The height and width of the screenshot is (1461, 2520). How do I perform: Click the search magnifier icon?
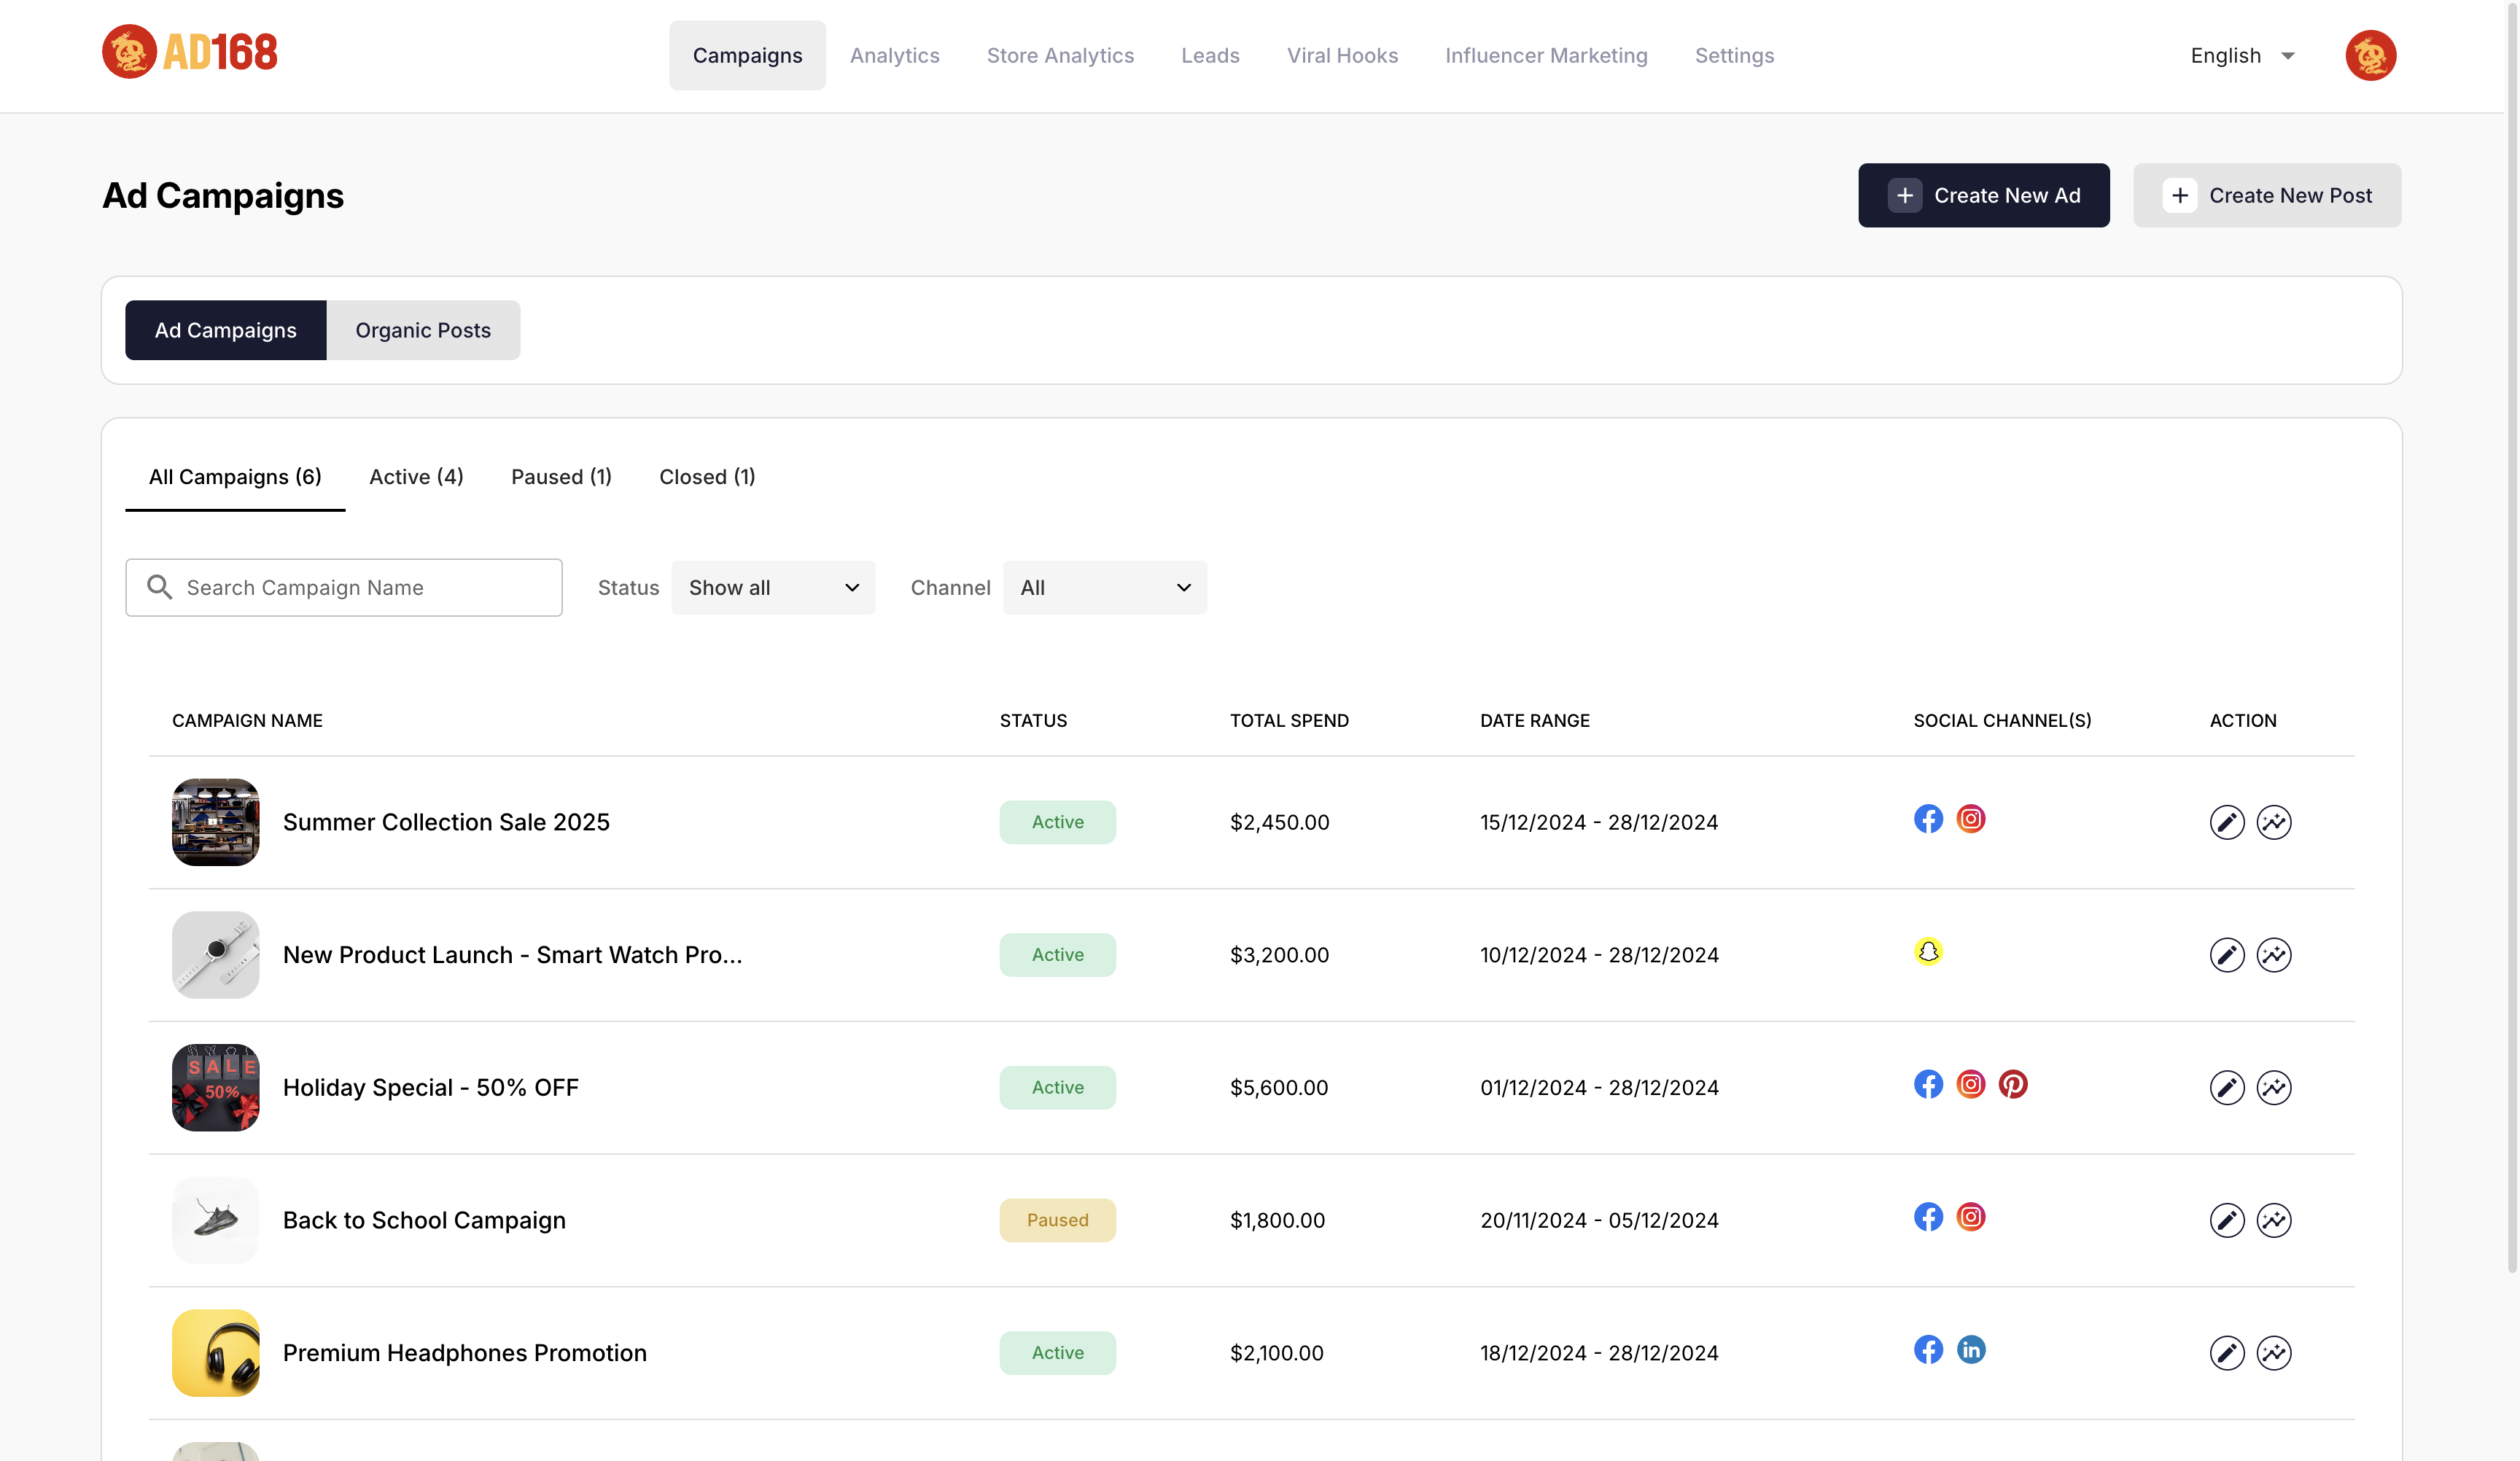159,587
